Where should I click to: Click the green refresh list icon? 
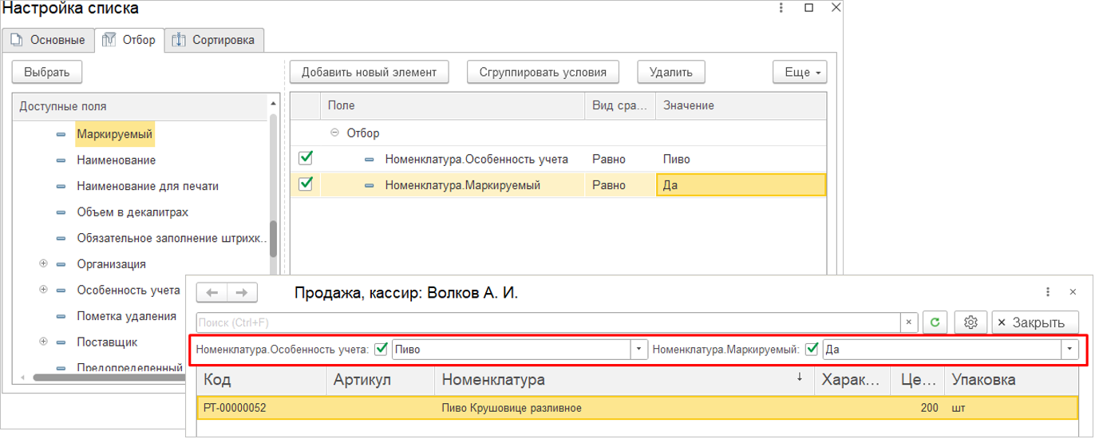coord(935,322)
